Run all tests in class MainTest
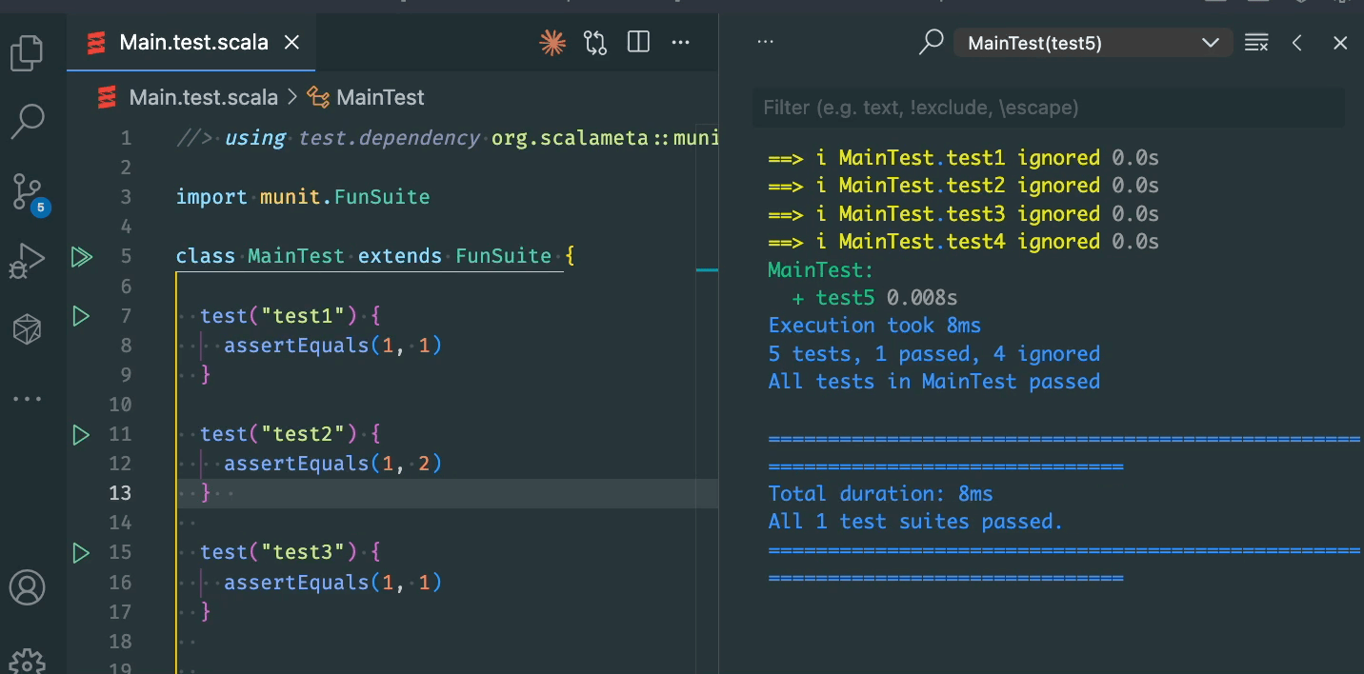Screen dimensions: 1364x674 (x=81, y=256)
